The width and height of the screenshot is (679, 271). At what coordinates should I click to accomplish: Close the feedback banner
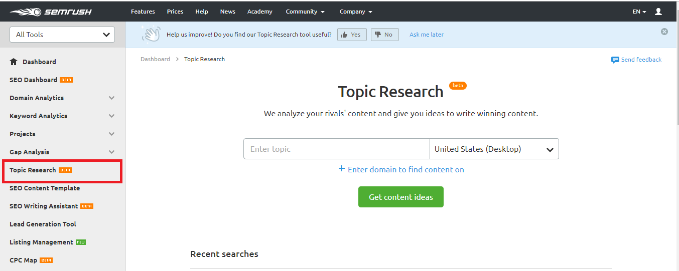point(664,32)
